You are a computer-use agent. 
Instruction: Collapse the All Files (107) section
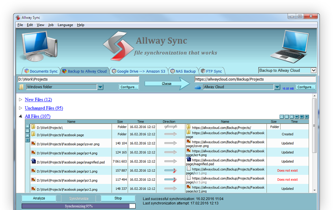pyautogui.click(x=20, y=116)
